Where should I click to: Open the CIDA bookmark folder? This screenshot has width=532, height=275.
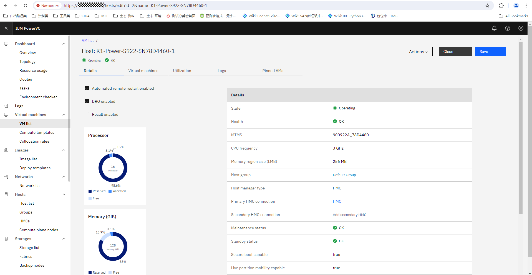click(x=82, y=16)
